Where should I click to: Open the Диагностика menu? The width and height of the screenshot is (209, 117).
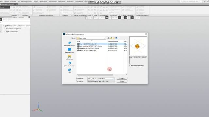(x=53, y=2)
